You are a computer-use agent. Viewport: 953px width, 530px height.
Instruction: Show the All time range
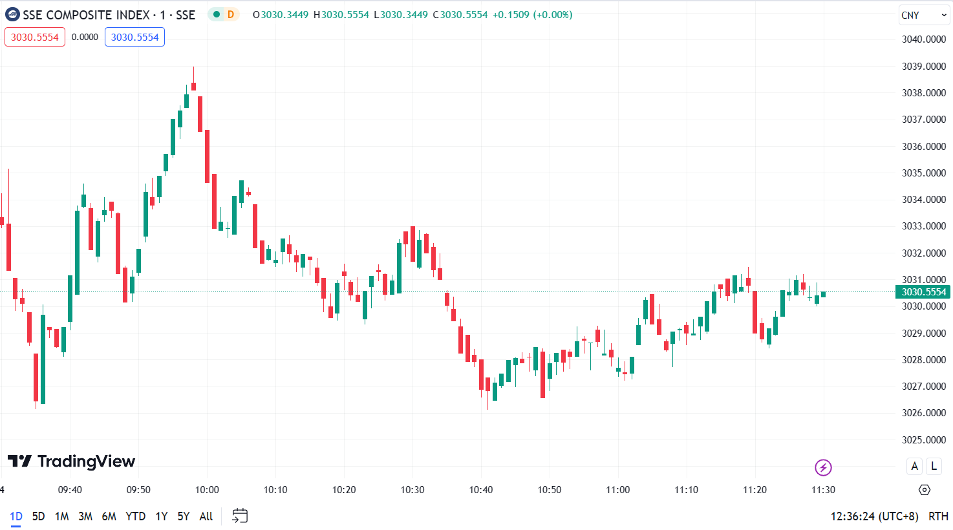(206, 516)
